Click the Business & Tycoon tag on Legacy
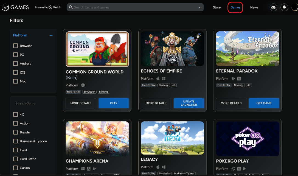 pyautogui.click(x=184, y=173)
